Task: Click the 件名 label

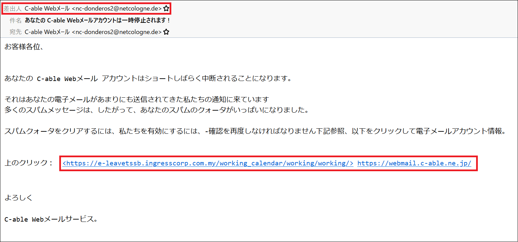Action: [x=16, y=20]
